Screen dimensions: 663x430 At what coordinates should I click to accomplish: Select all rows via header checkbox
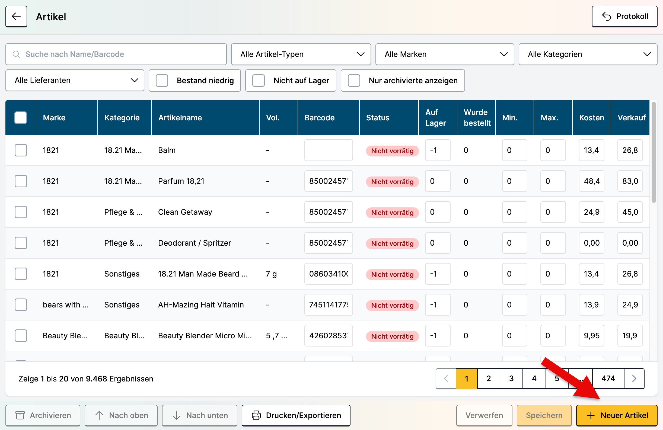click(21, 117)
